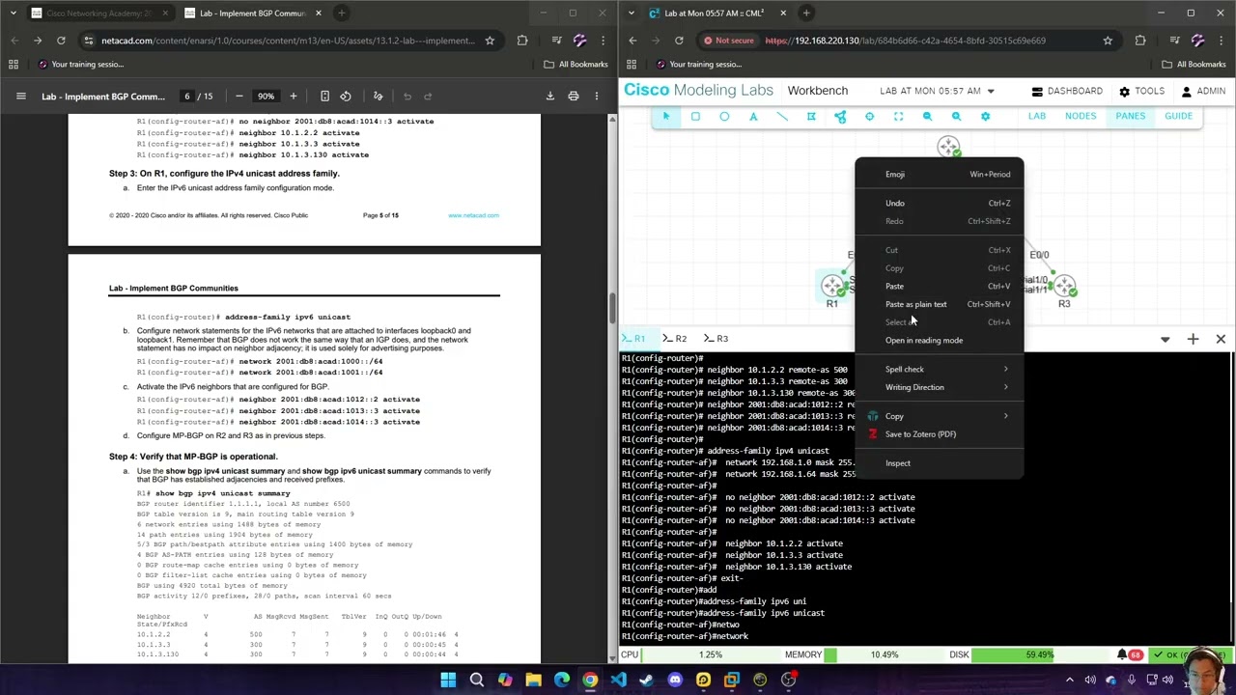
Task: Choose Paste from the context menu
Action: coord(940,286)
